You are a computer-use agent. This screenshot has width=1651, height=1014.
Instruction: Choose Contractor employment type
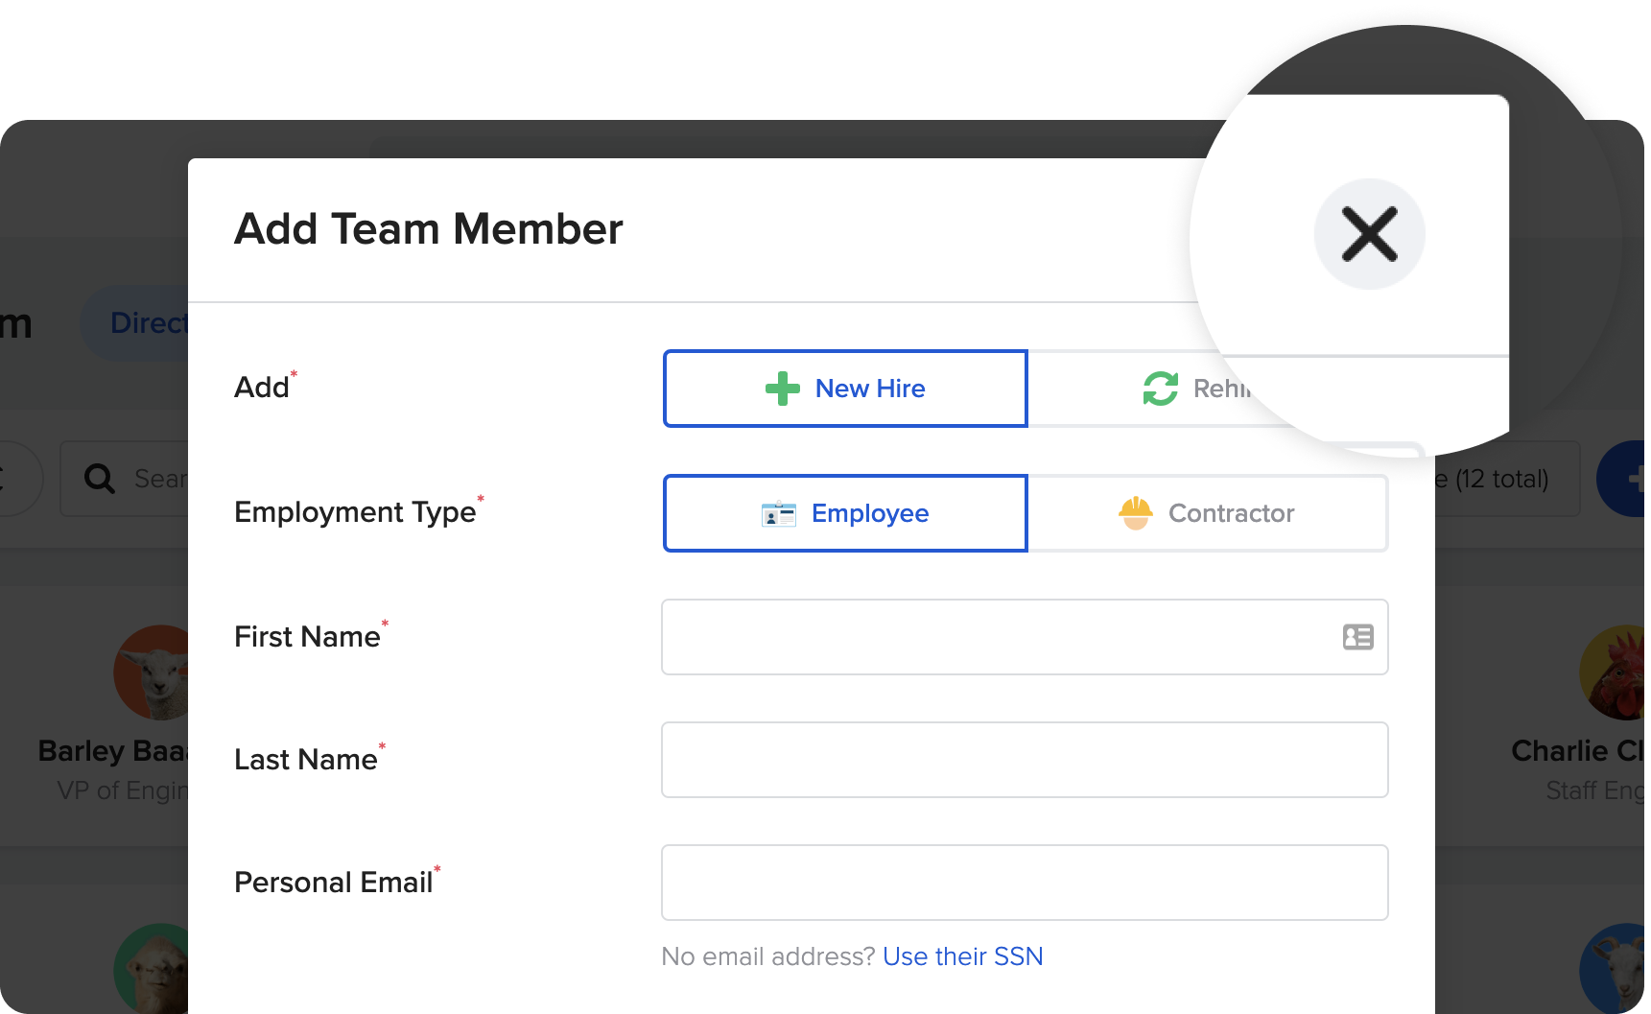pos(1207,513)
